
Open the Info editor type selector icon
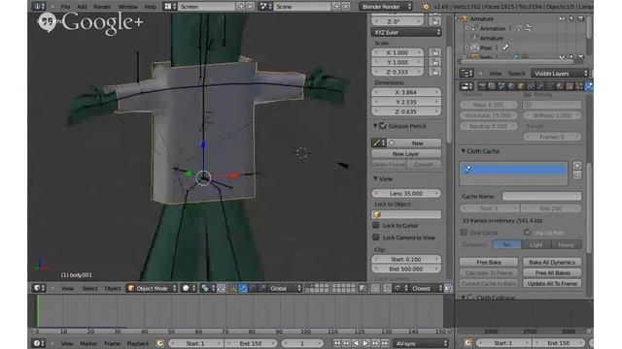[x=39, y=7]
